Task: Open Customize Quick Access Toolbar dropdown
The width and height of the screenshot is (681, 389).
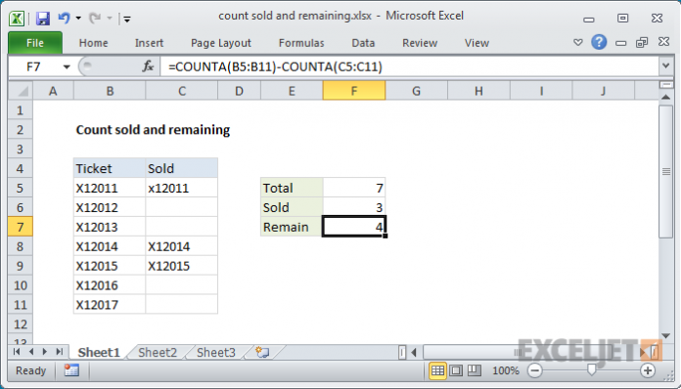Action: coord(127,19)
